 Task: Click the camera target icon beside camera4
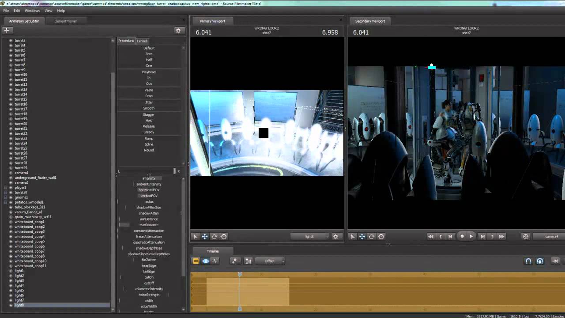pos(526,237)
